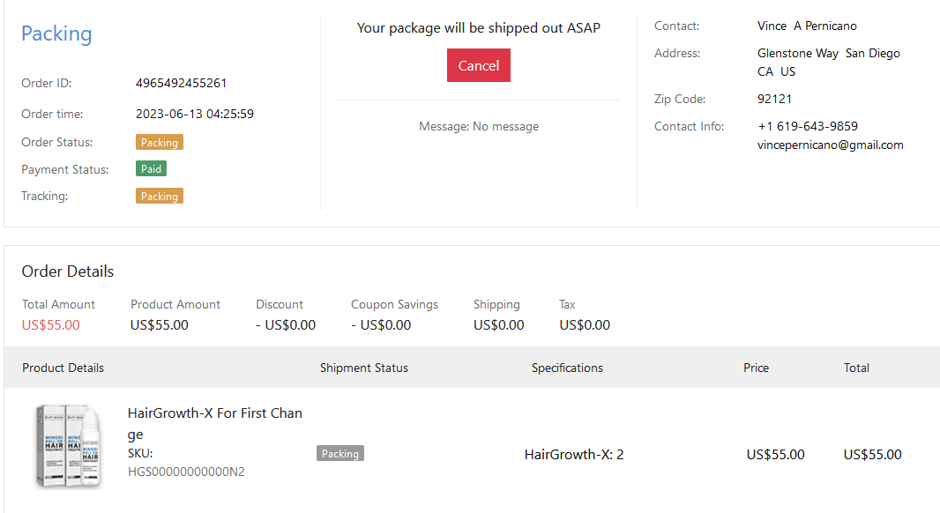
Task: Click the Packing badge next to Tracking
Action: (x=160, y=197)
